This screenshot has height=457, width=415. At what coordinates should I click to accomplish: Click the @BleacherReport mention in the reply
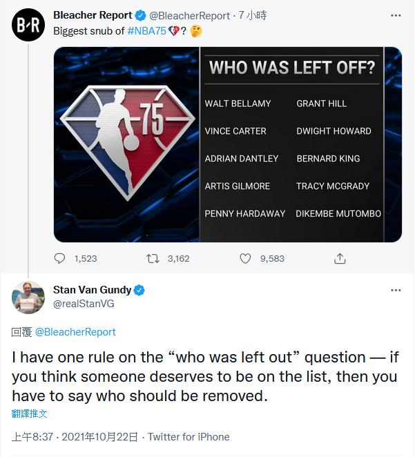[x=75, y=332]
